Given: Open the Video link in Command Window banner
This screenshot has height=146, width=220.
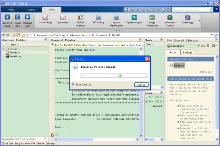Looking at the screenshot, I should (92, 45).
